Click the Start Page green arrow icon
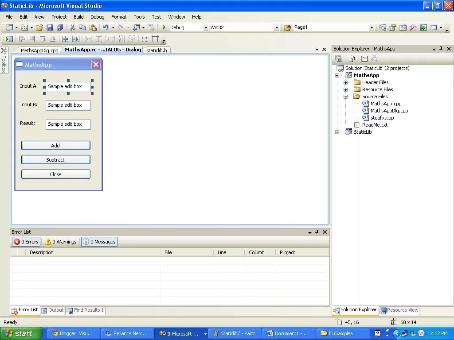Screen dimensions: 454x340 click(423, 27)
